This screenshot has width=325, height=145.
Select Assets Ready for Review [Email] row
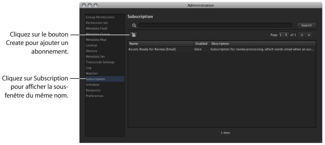tap(222, 49)
